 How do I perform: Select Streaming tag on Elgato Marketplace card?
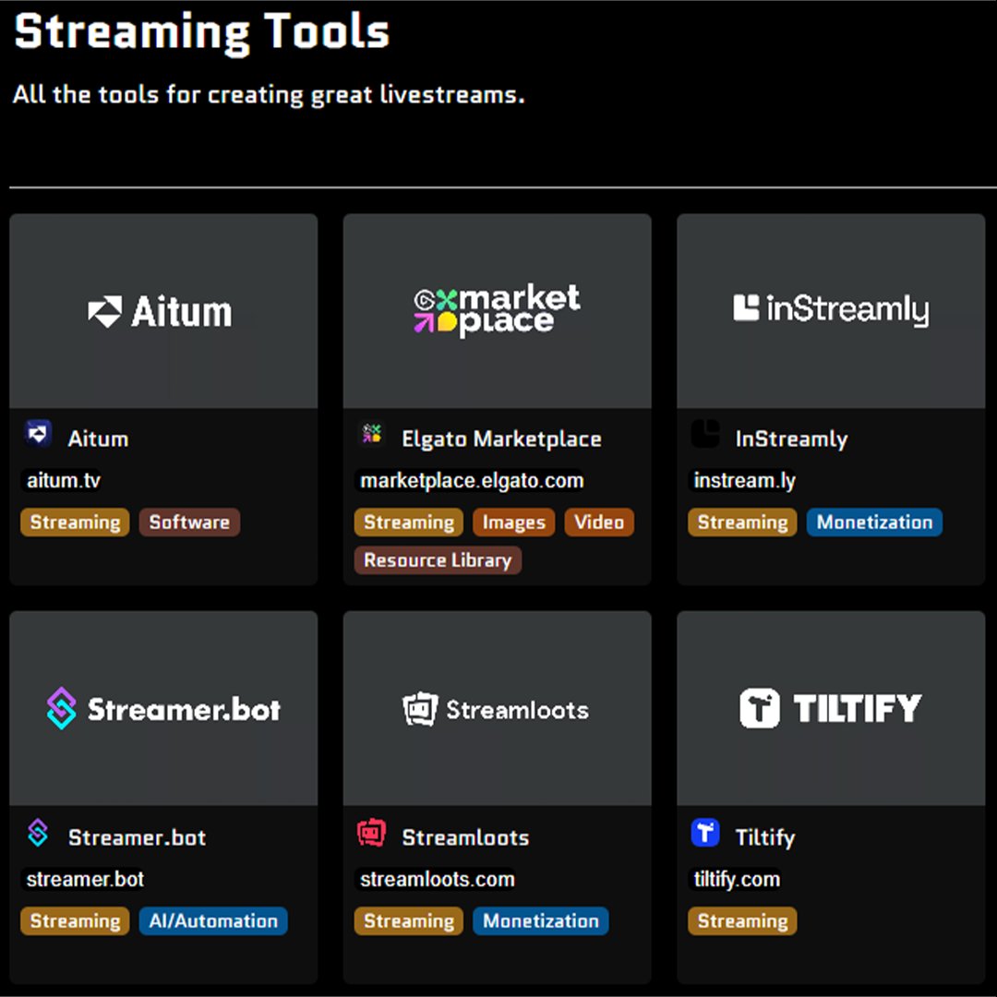coord(409,522)
